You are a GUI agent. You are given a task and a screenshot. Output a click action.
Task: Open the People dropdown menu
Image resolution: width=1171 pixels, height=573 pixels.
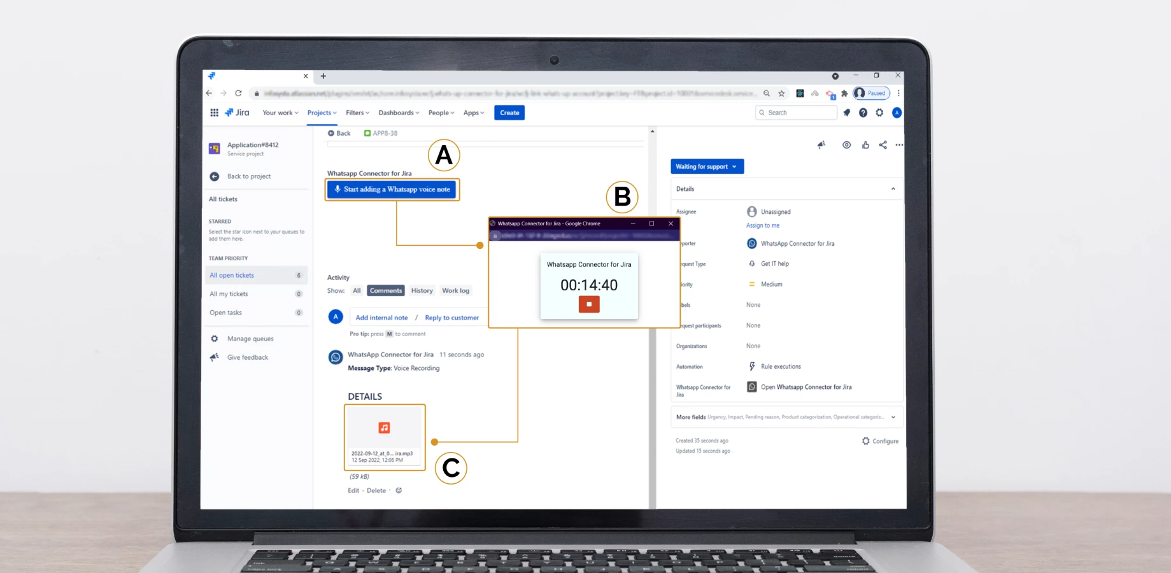click(441, 113)
